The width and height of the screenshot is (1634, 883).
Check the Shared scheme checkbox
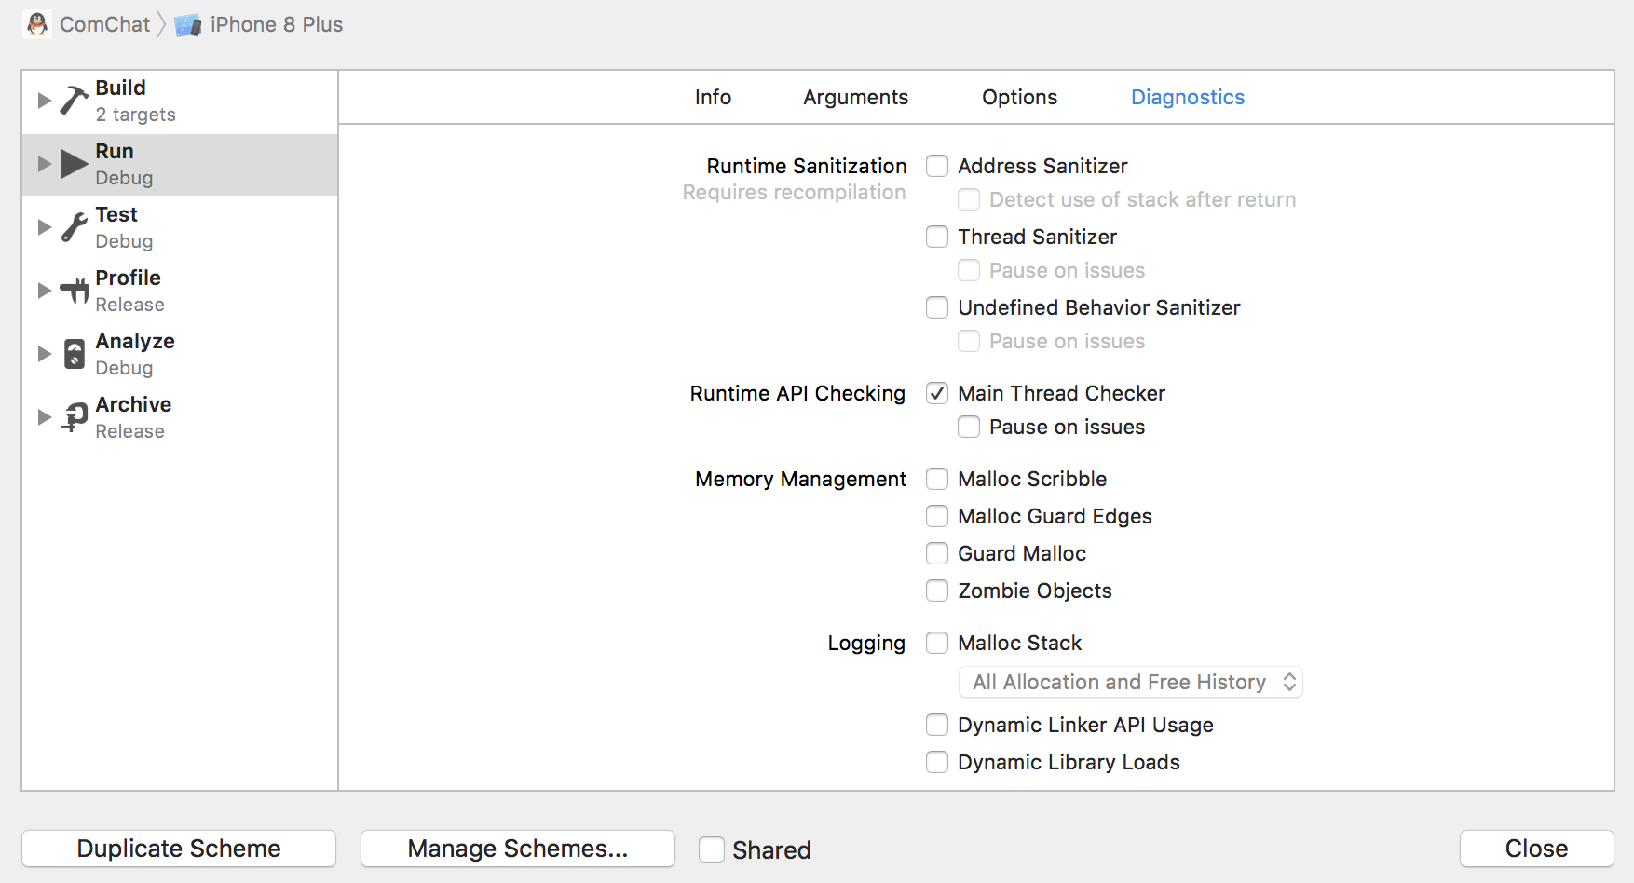click(712, 849)
